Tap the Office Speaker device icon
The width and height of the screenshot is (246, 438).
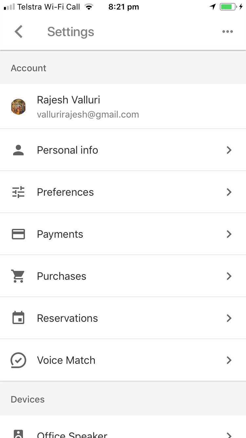click(x=18, y=434)
